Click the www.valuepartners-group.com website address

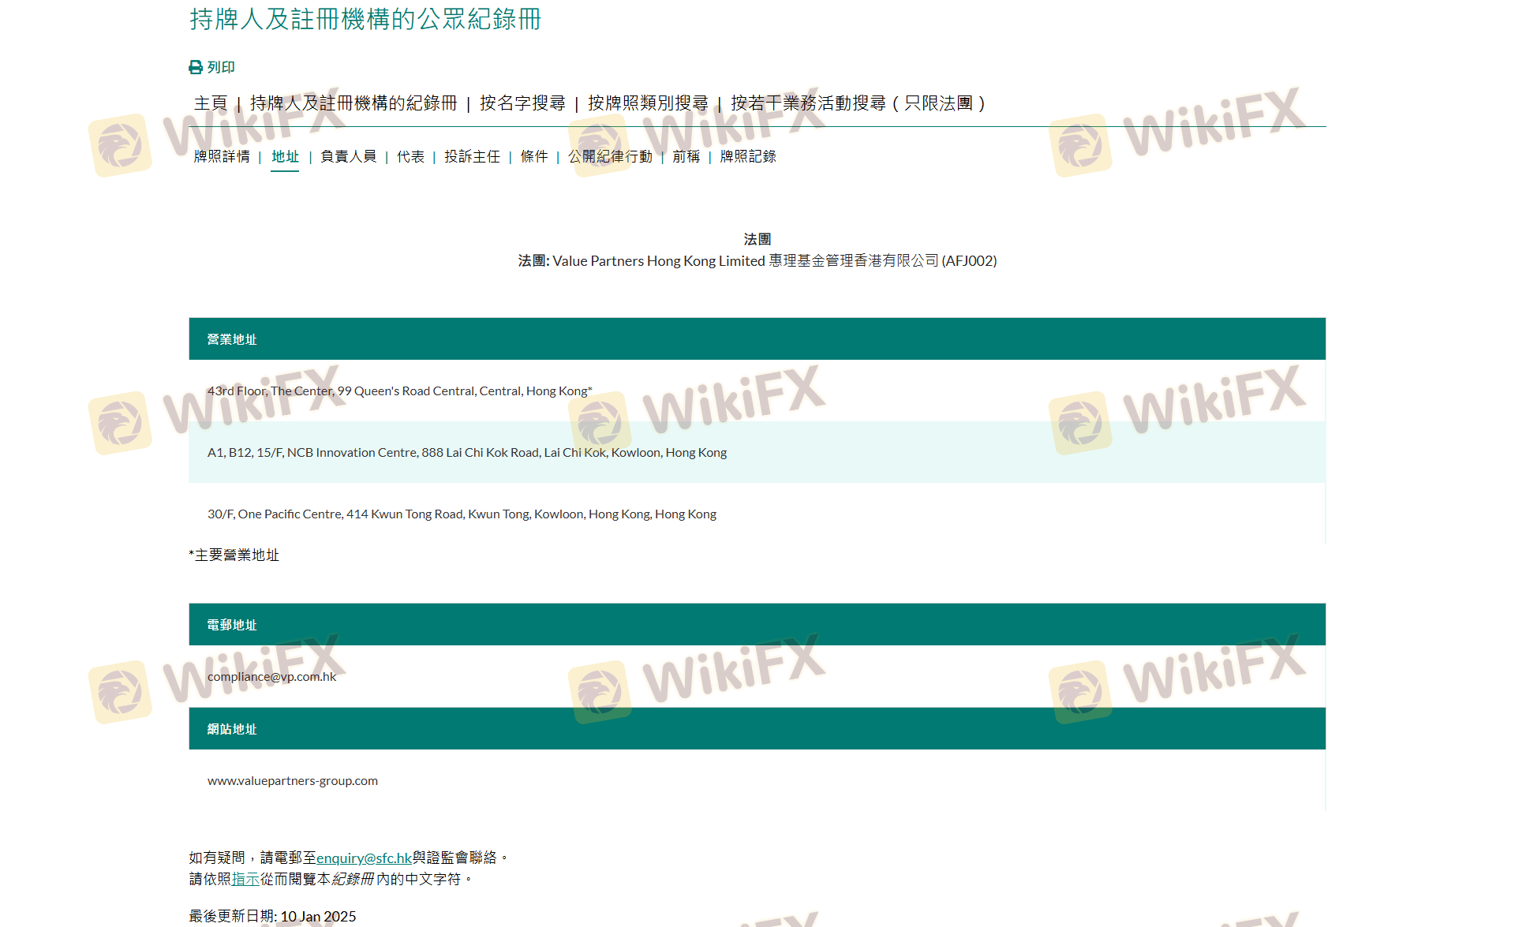click(292, 781)
